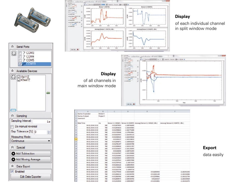Refresh the Available Devices list
This screenshot has width=234, height=183.
[x=13, y=77]
